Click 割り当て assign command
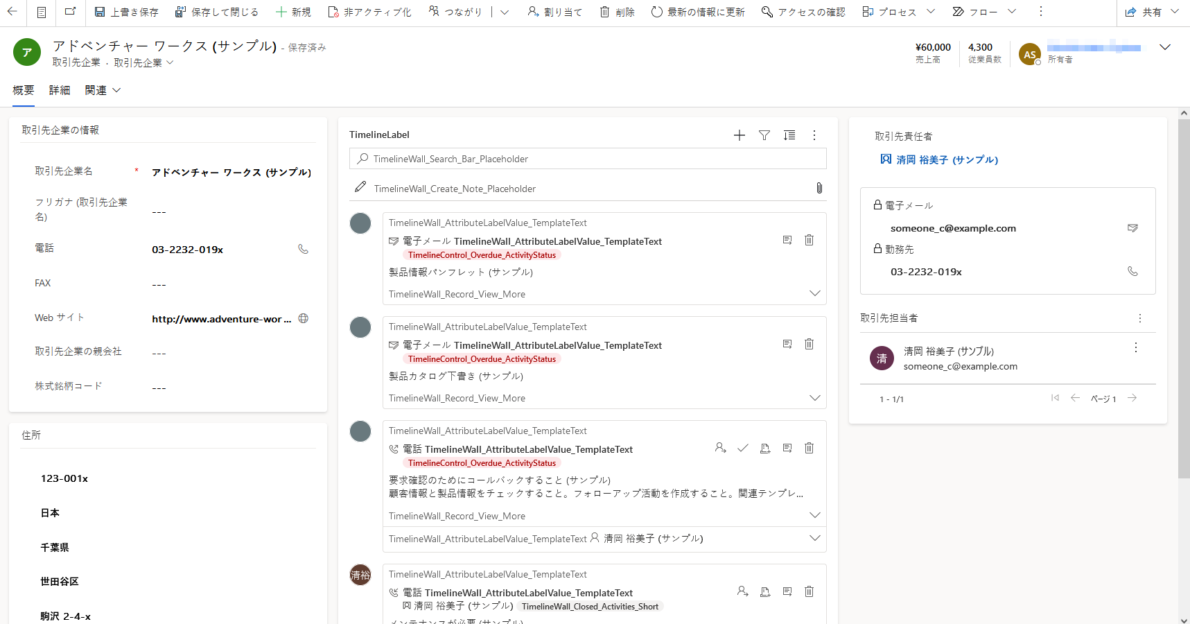Viewport: 1190px width, 624px height. point(554,12)
